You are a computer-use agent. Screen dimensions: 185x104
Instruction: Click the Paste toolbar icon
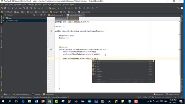[x=27, y=8]
